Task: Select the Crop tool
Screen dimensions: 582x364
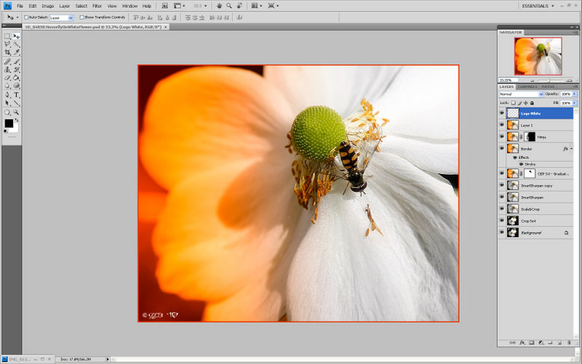Action: (7, 52)
